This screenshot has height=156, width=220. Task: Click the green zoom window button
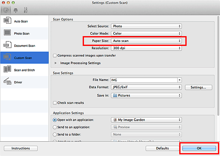[x=13, y=3]
